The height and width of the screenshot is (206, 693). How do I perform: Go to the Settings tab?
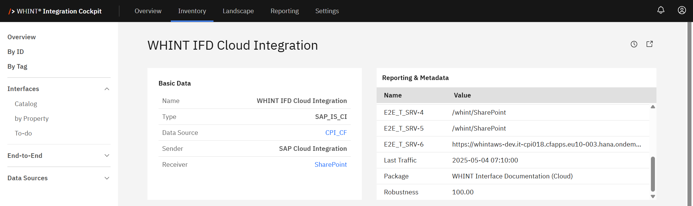pos(327,11)
